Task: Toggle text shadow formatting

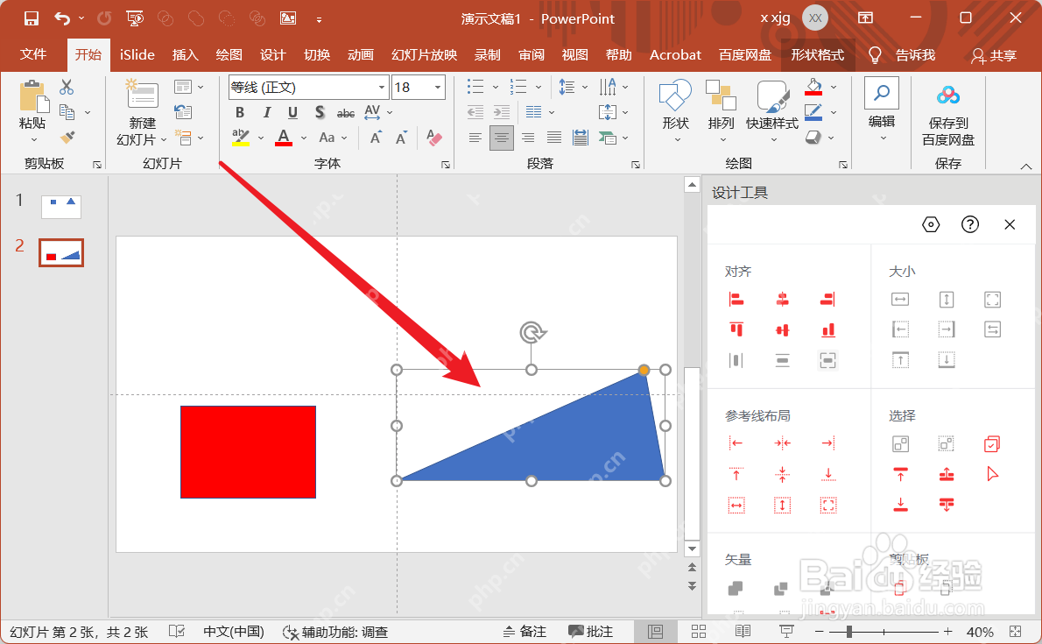Action: (x=320, y=112)
